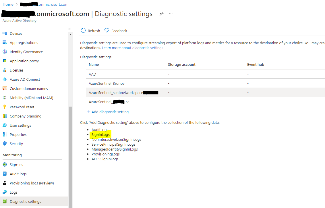Screen dimensions: 325x208
Task: Click ServicePrincipalSignInLogs entry
Action: tap(113, 144)
